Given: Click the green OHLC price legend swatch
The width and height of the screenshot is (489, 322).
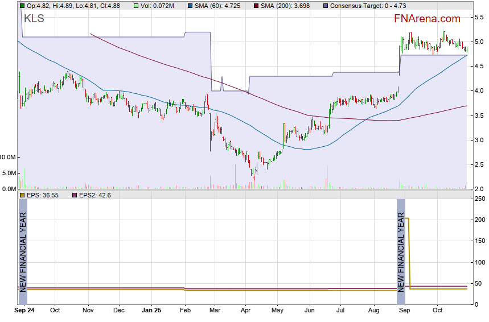Looking at the screenshot, I should tap(22, 5).
